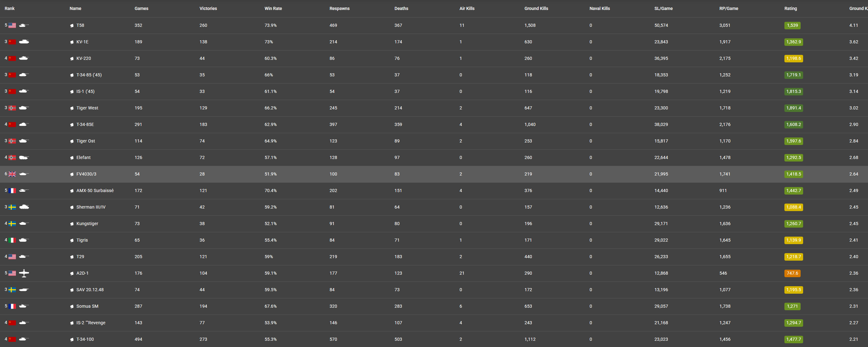This screenshot has width=868, height=347.
Task: Open the Somua SM vehicle entry
Action: 87,306
